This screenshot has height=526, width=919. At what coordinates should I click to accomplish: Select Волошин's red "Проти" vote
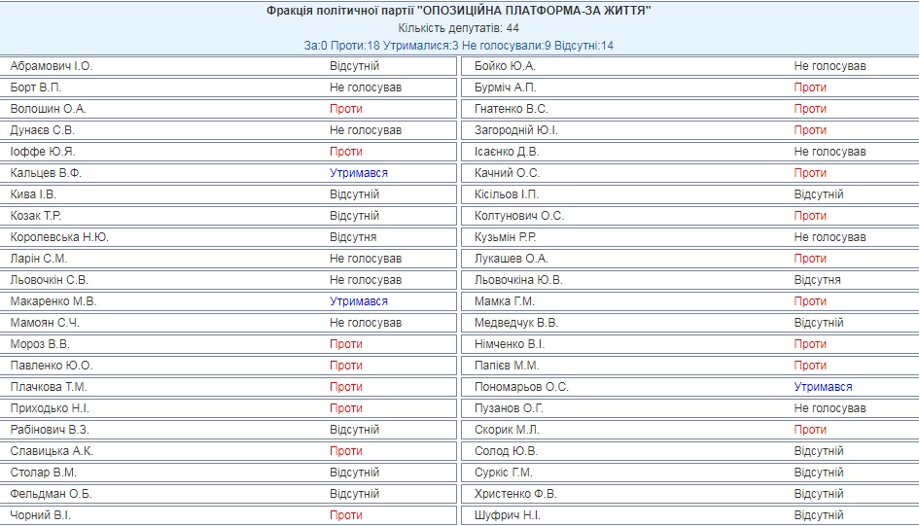346,109
